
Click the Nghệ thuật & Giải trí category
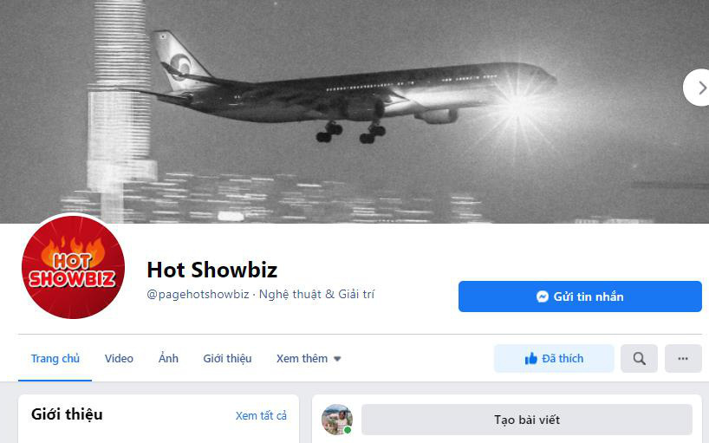pyautogui.click(x=316, y=294)
